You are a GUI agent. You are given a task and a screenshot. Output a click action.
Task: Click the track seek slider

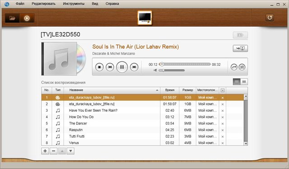point(185,64)
